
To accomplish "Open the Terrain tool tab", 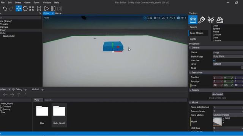I will [x=220, y=20].
